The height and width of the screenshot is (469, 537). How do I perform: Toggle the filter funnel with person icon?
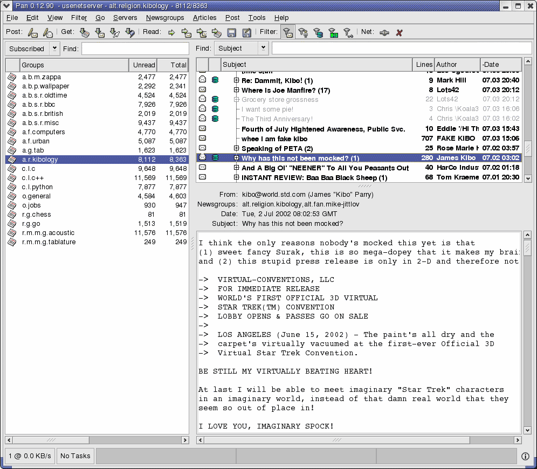point(303,32)
